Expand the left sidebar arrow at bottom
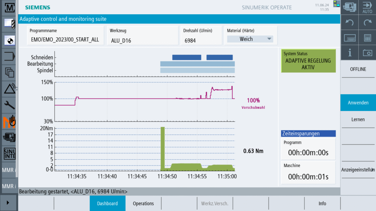Screen dimensions: 376x211 click(9, 203)
